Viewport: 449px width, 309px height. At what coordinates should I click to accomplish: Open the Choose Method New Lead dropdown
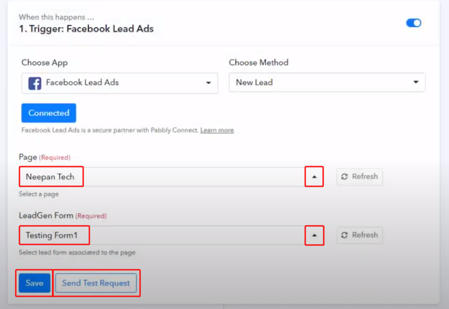(x=327, y=82)
